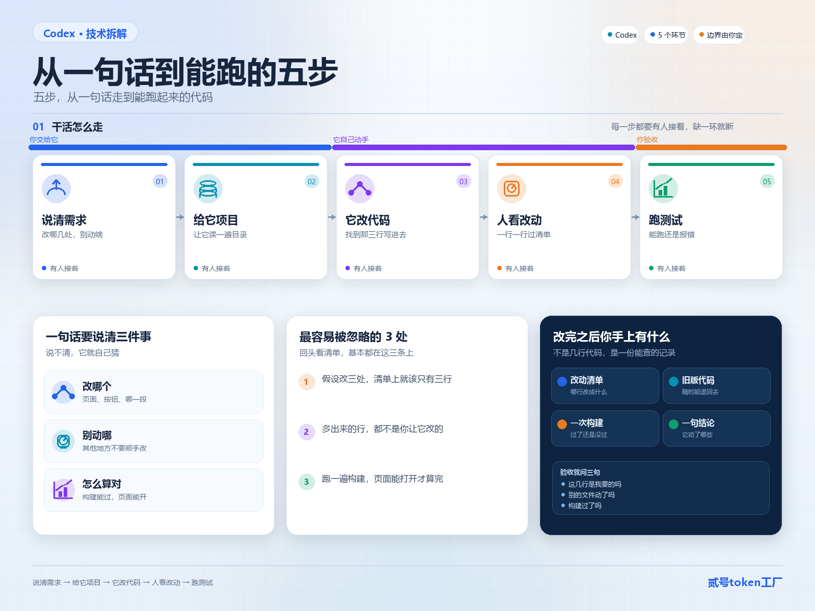Screen dimensions: 815x611
Task: Click the orange gauge icon in 人看改动 card
Action: click(511, 188)
